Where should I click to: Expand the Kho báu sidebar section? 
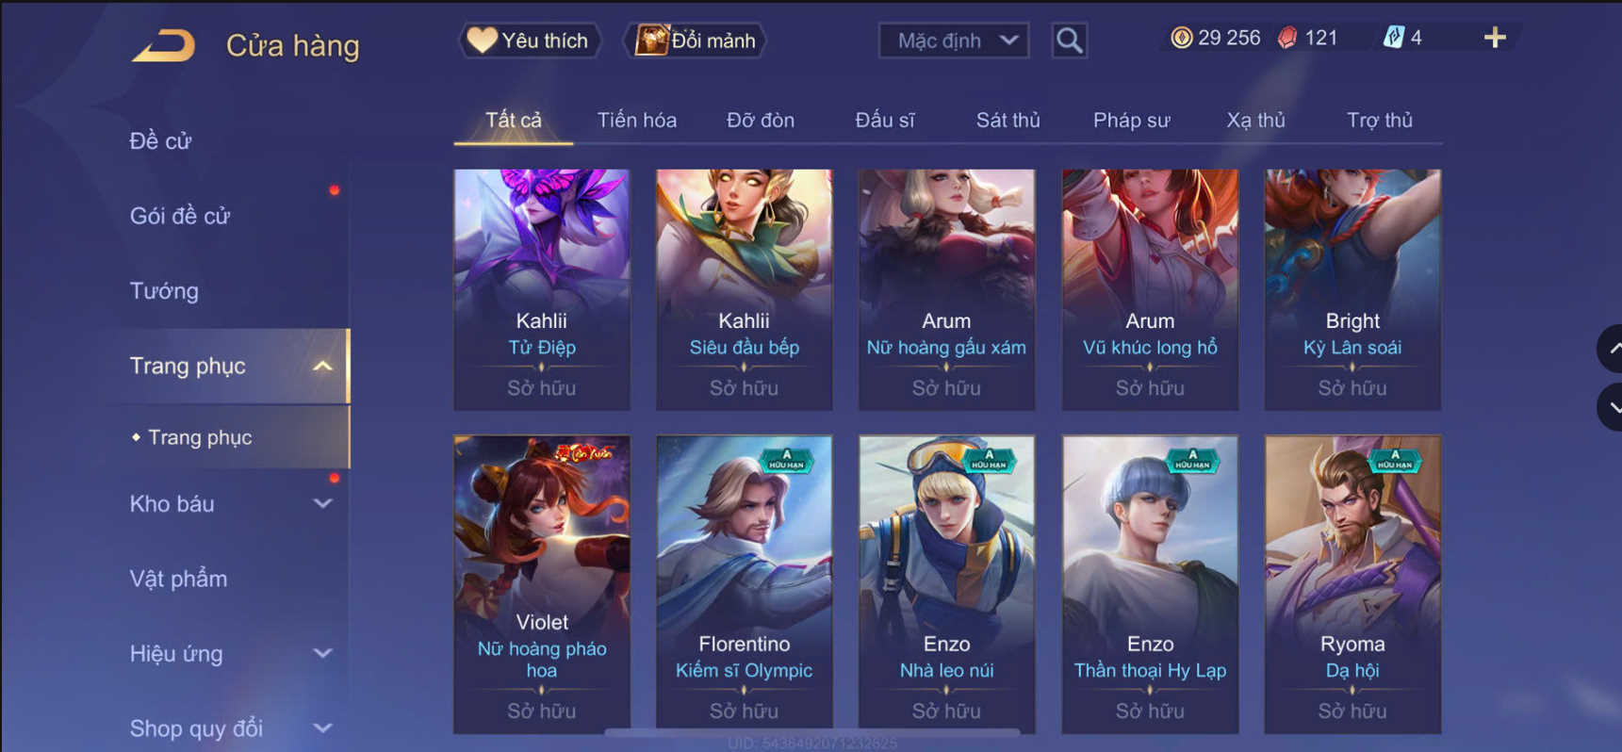322,504
